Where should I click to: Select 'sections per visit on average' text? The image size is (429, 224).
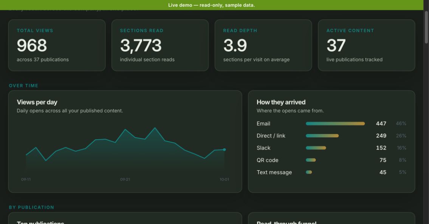(x=256, y=60)
